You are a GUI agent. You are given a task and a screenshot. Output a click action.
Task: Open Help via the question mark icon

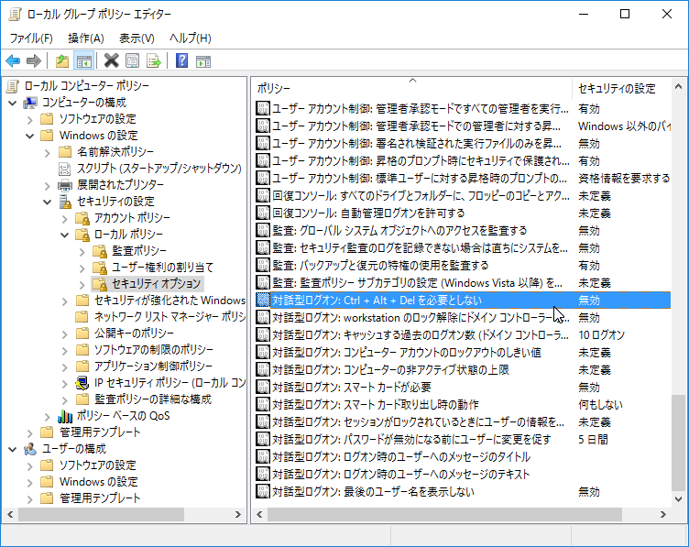(x=182, y=60)
